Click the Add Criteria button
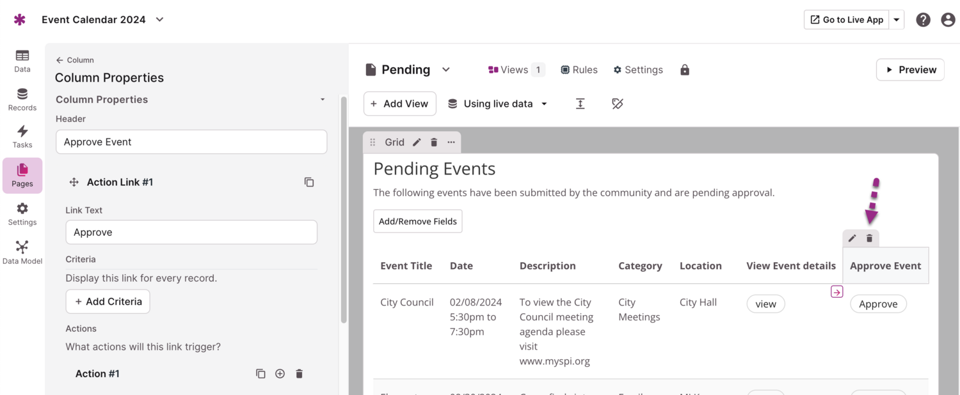The width and height of the screenshot is (960, 395). [x=108, y=302]
